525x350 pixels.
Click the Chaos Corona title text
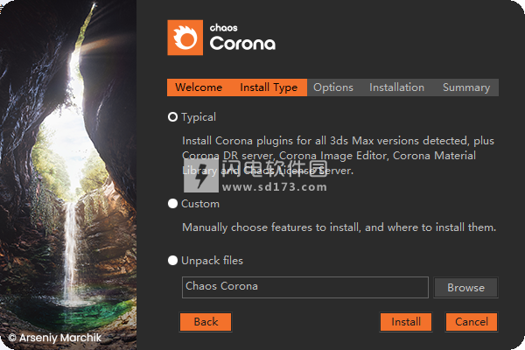[242, 38]
